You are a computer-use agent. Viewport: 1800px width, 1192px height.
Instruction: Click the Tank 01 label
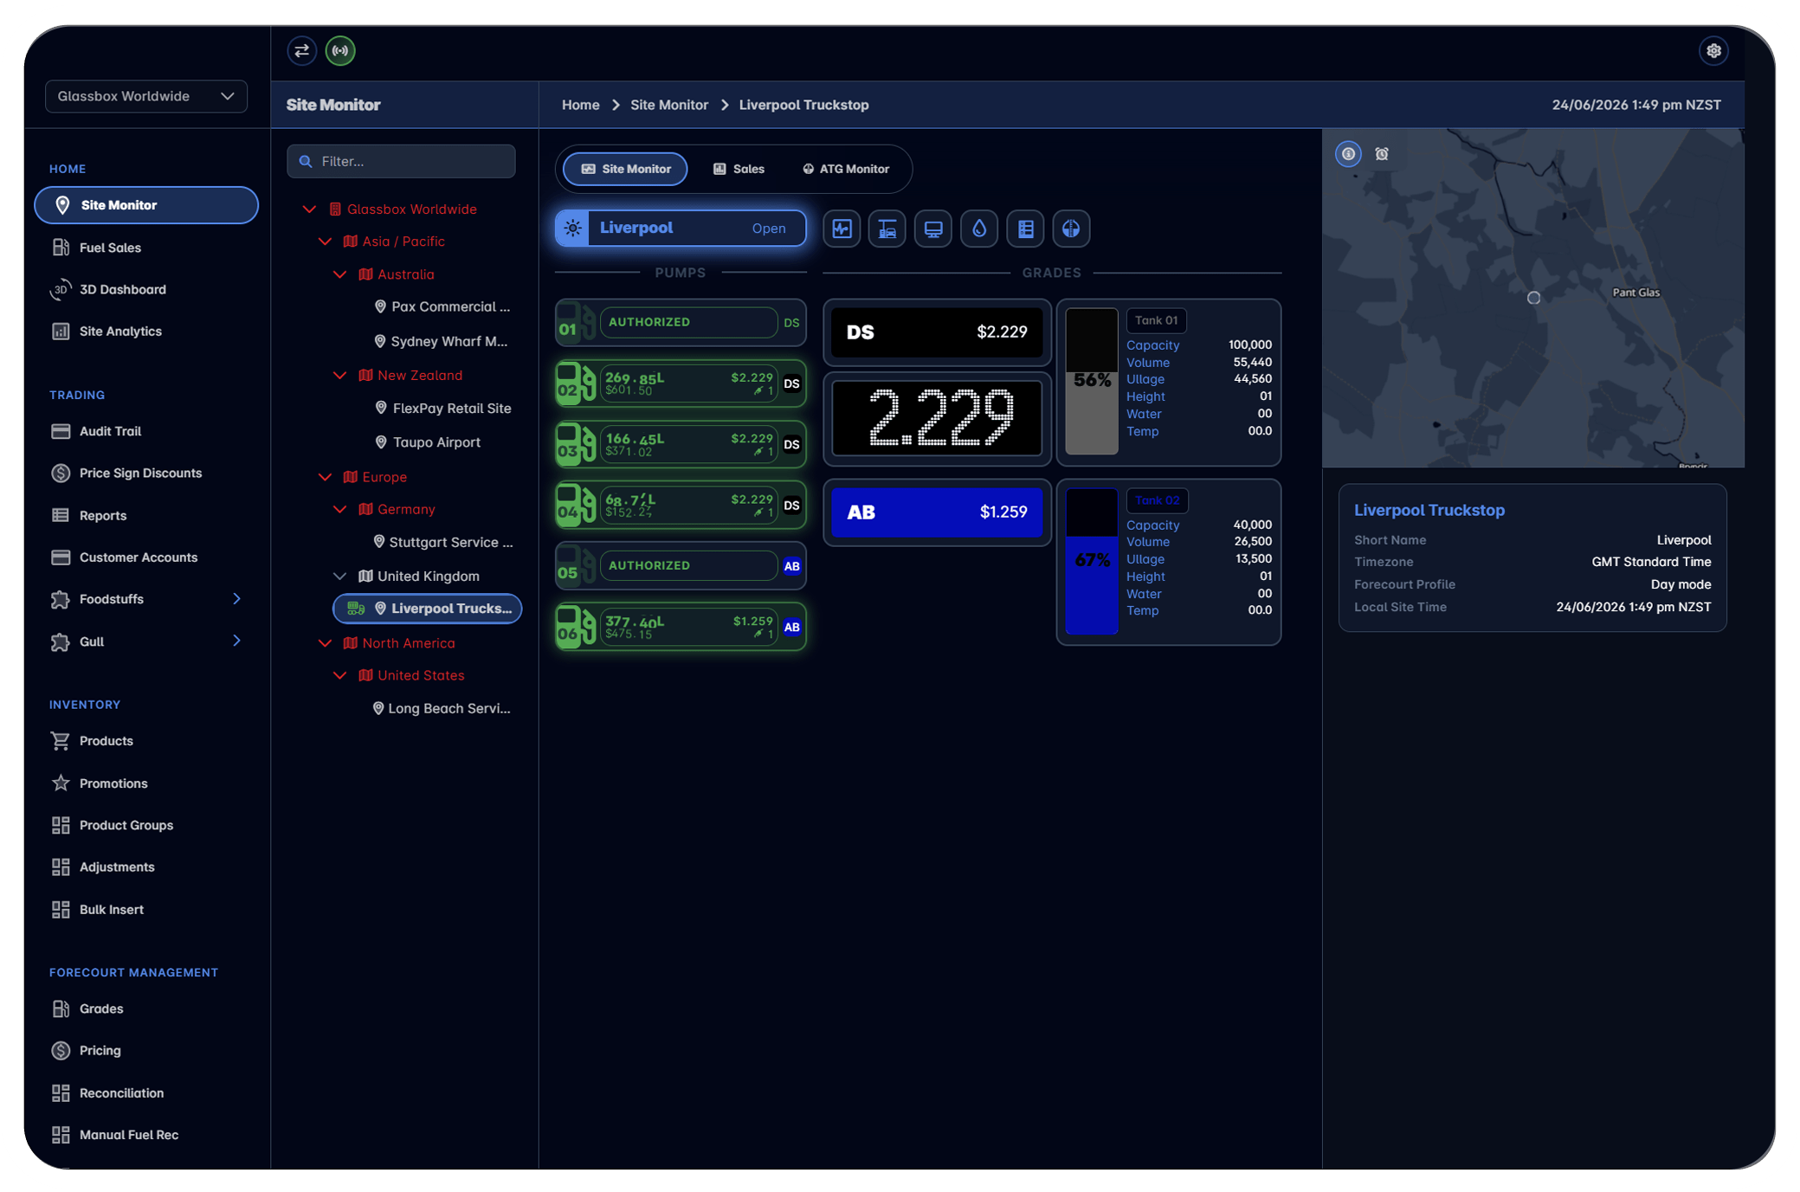1156,320
